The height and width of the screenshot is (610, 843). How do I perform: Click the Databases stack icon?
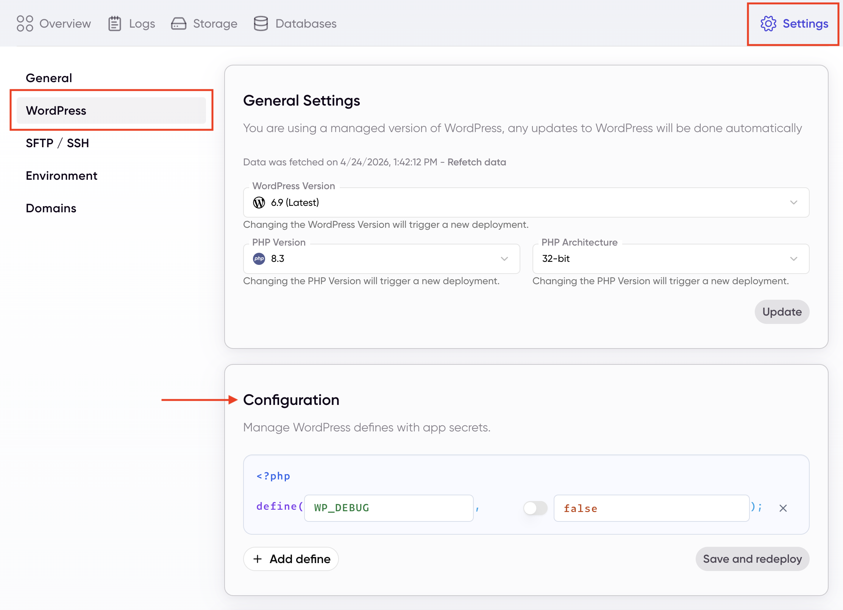click(261, 23)
